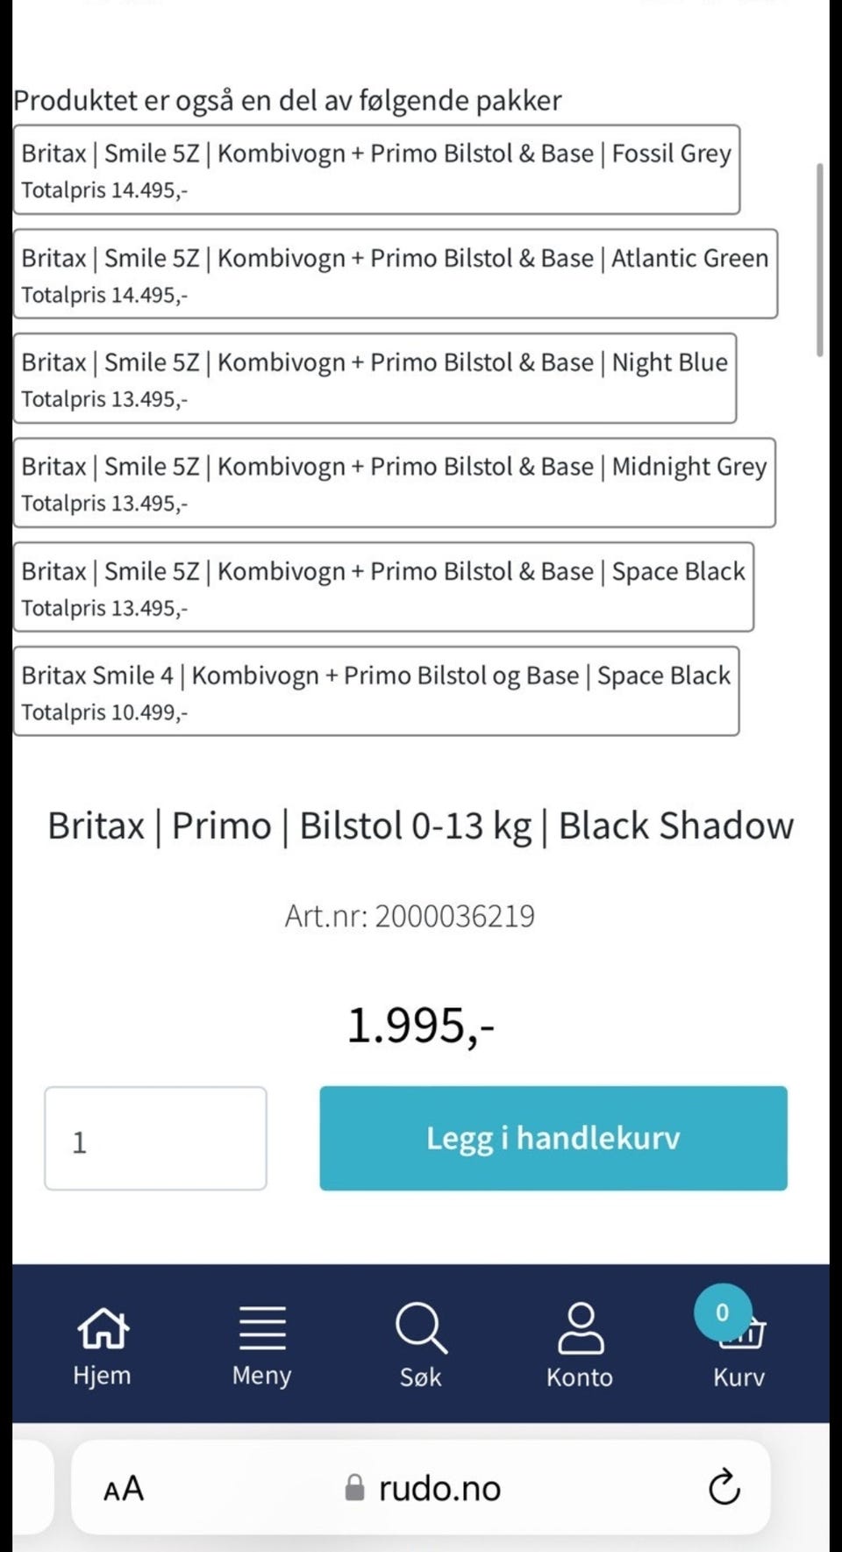Click the page scrollbar thumb

tap(820, 260)
